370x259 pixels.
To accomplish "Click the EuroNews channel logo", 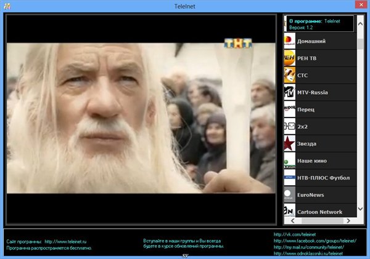I will [290, 195].
